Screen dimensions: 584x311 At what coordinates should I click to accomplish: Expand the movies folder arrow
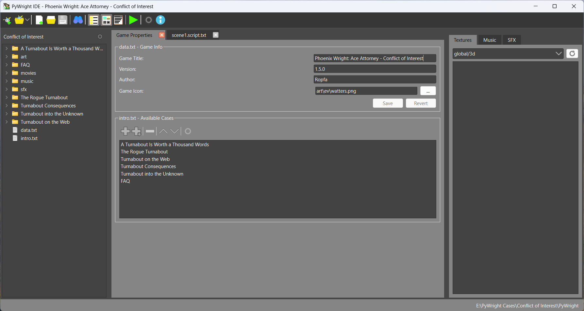[7, 73]
